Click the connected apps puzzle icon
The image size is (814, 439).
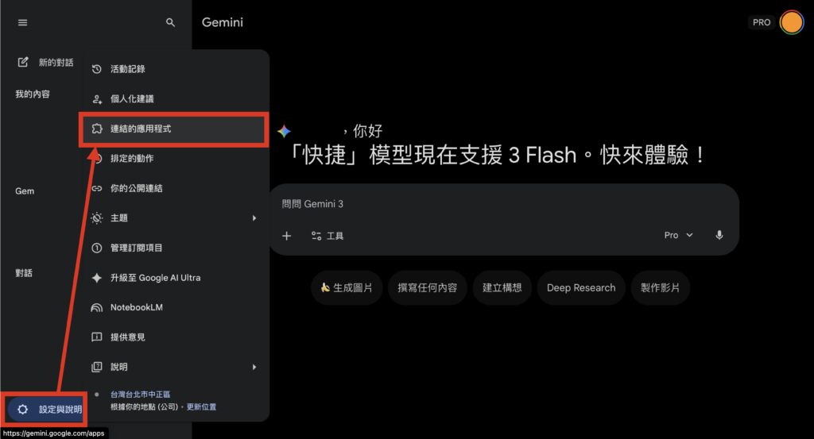click(97, 129)
